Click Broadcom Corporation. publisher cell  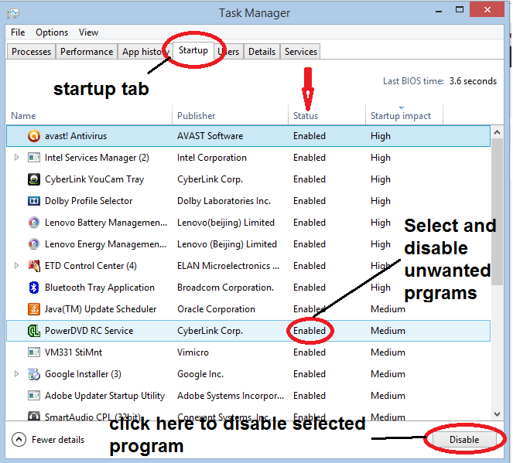[x=225, y=288]
